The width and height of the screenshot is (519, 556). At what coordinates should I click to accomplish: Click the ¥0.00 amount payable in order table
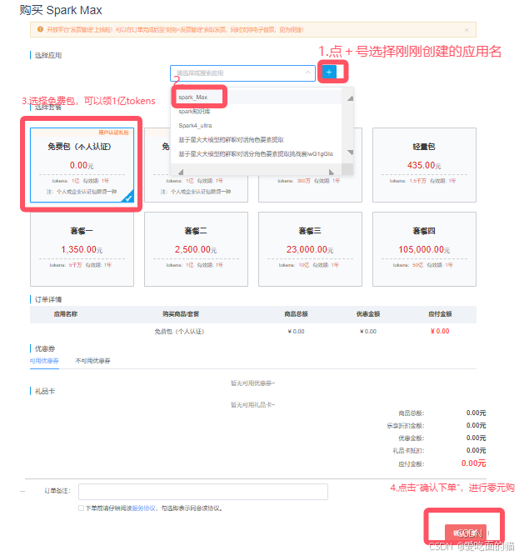pos(440,331)
